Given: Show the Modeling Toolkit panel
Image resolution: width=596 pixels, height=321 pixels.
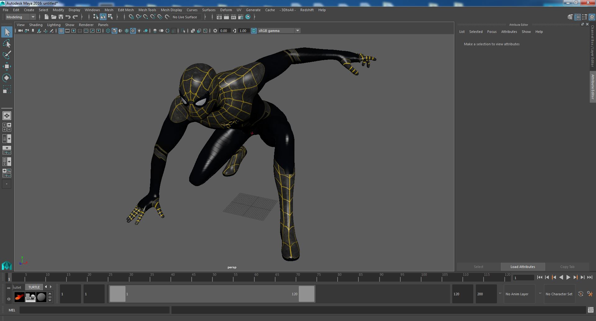Looking at the screenshot, I should click(570, 17).
